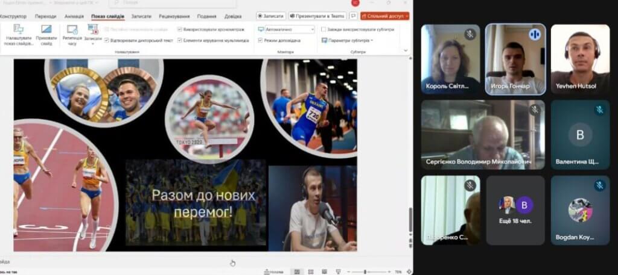618x275 pixels.
Task: Click zoom in plus button
Action: 390,271
